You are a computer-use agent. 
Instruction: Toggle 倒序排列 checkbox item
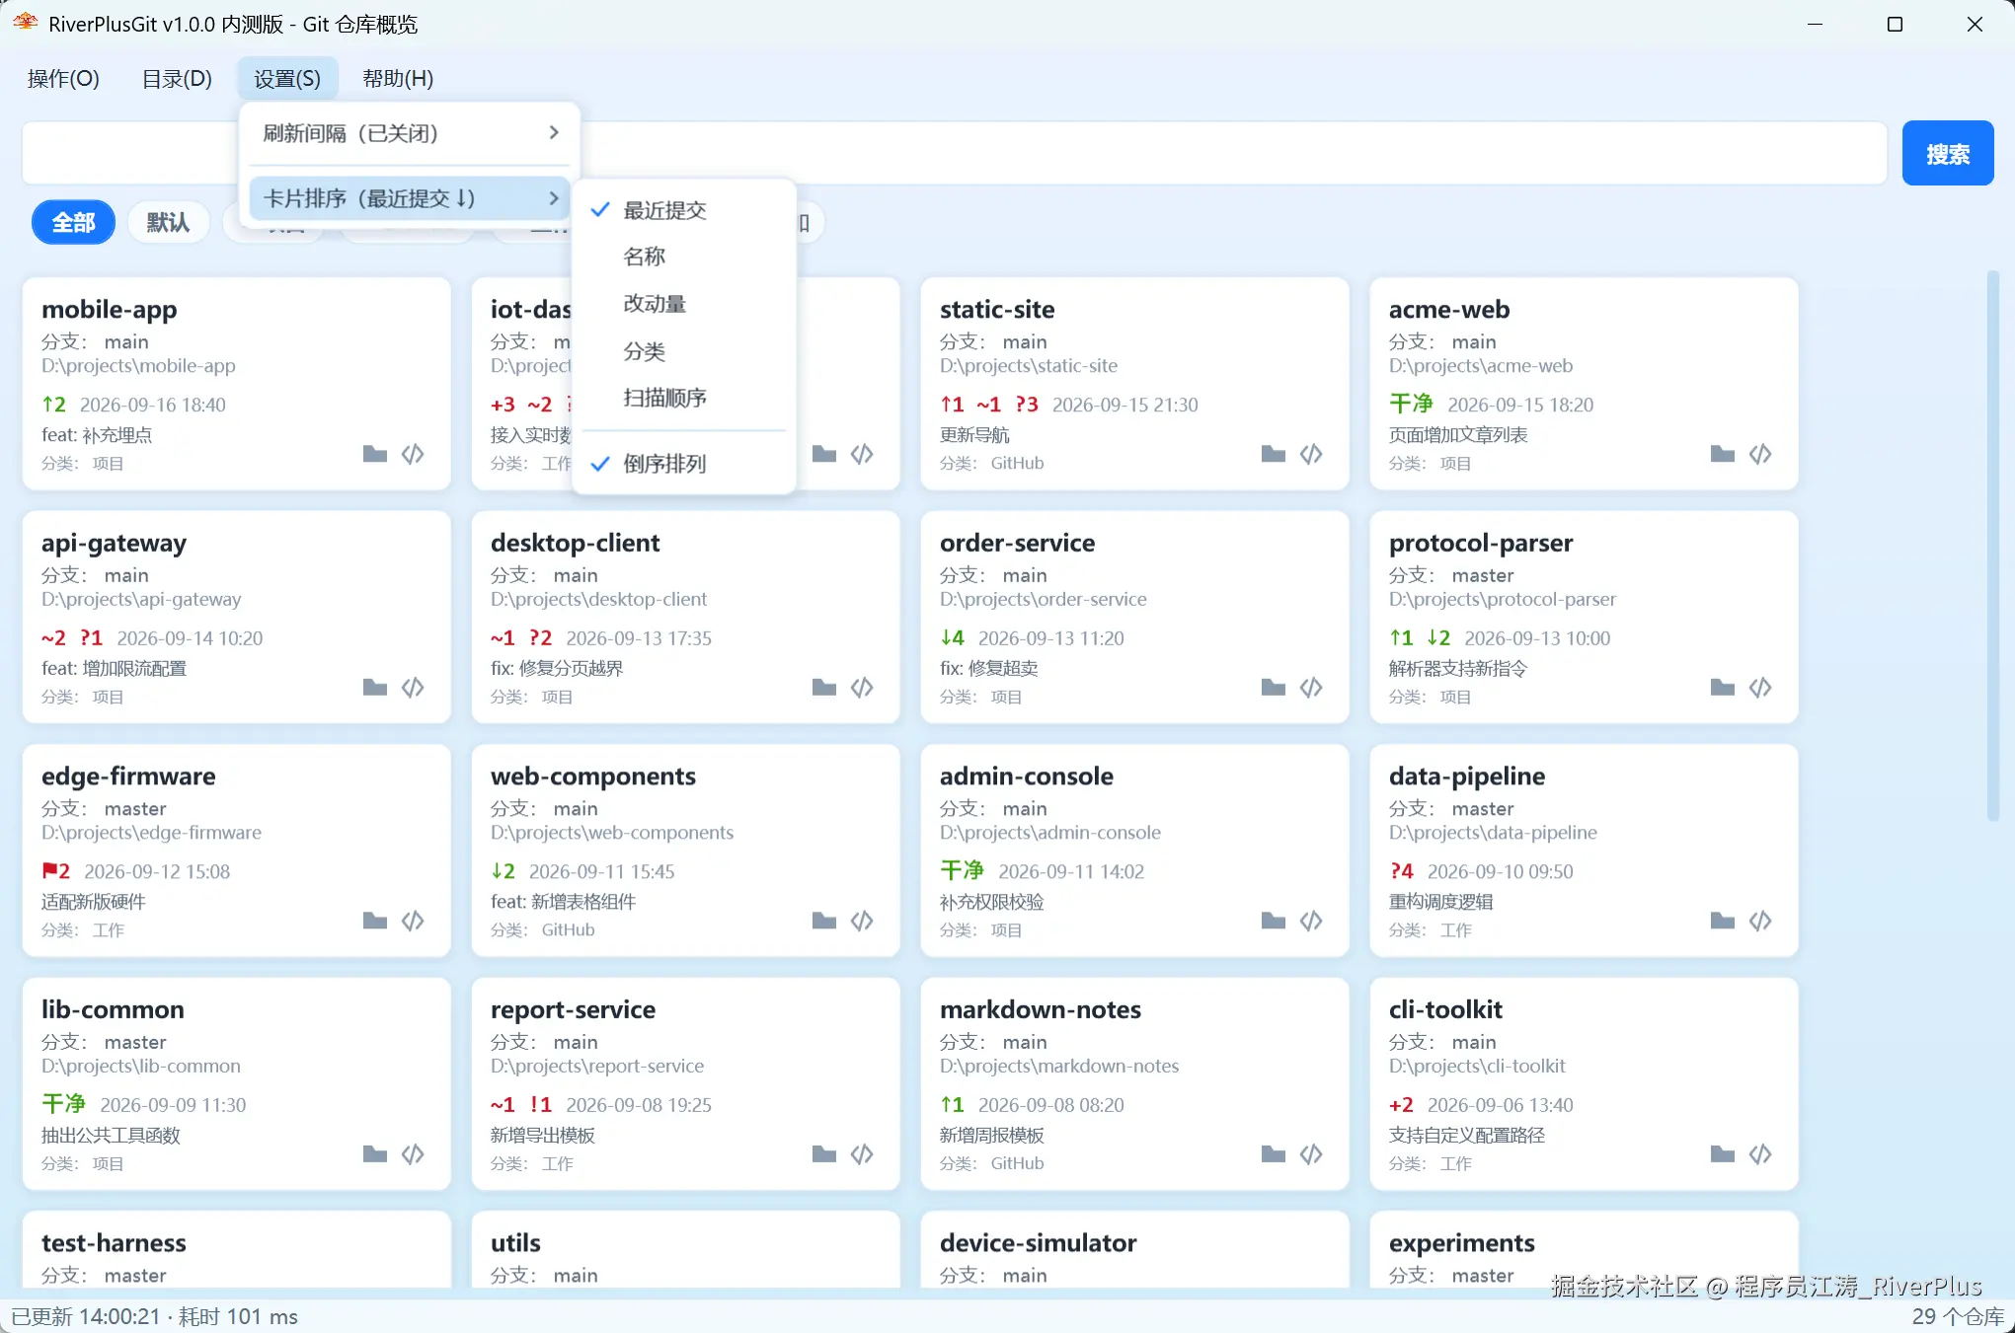tap(683, 464)
